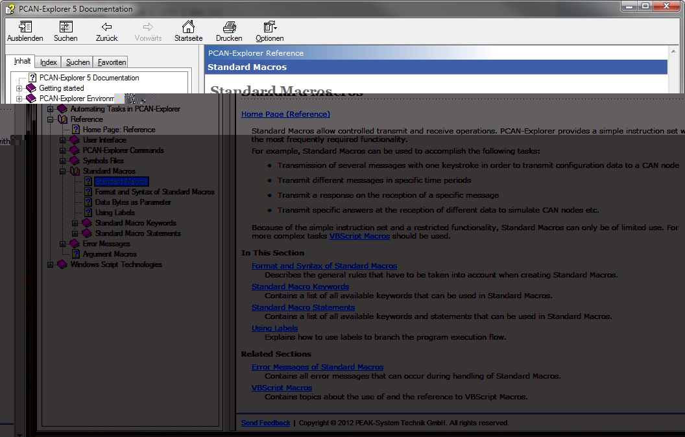Select Windows Script Technologies tree item
This screenshot has height=437, width=685.
[x=116, y=265]
